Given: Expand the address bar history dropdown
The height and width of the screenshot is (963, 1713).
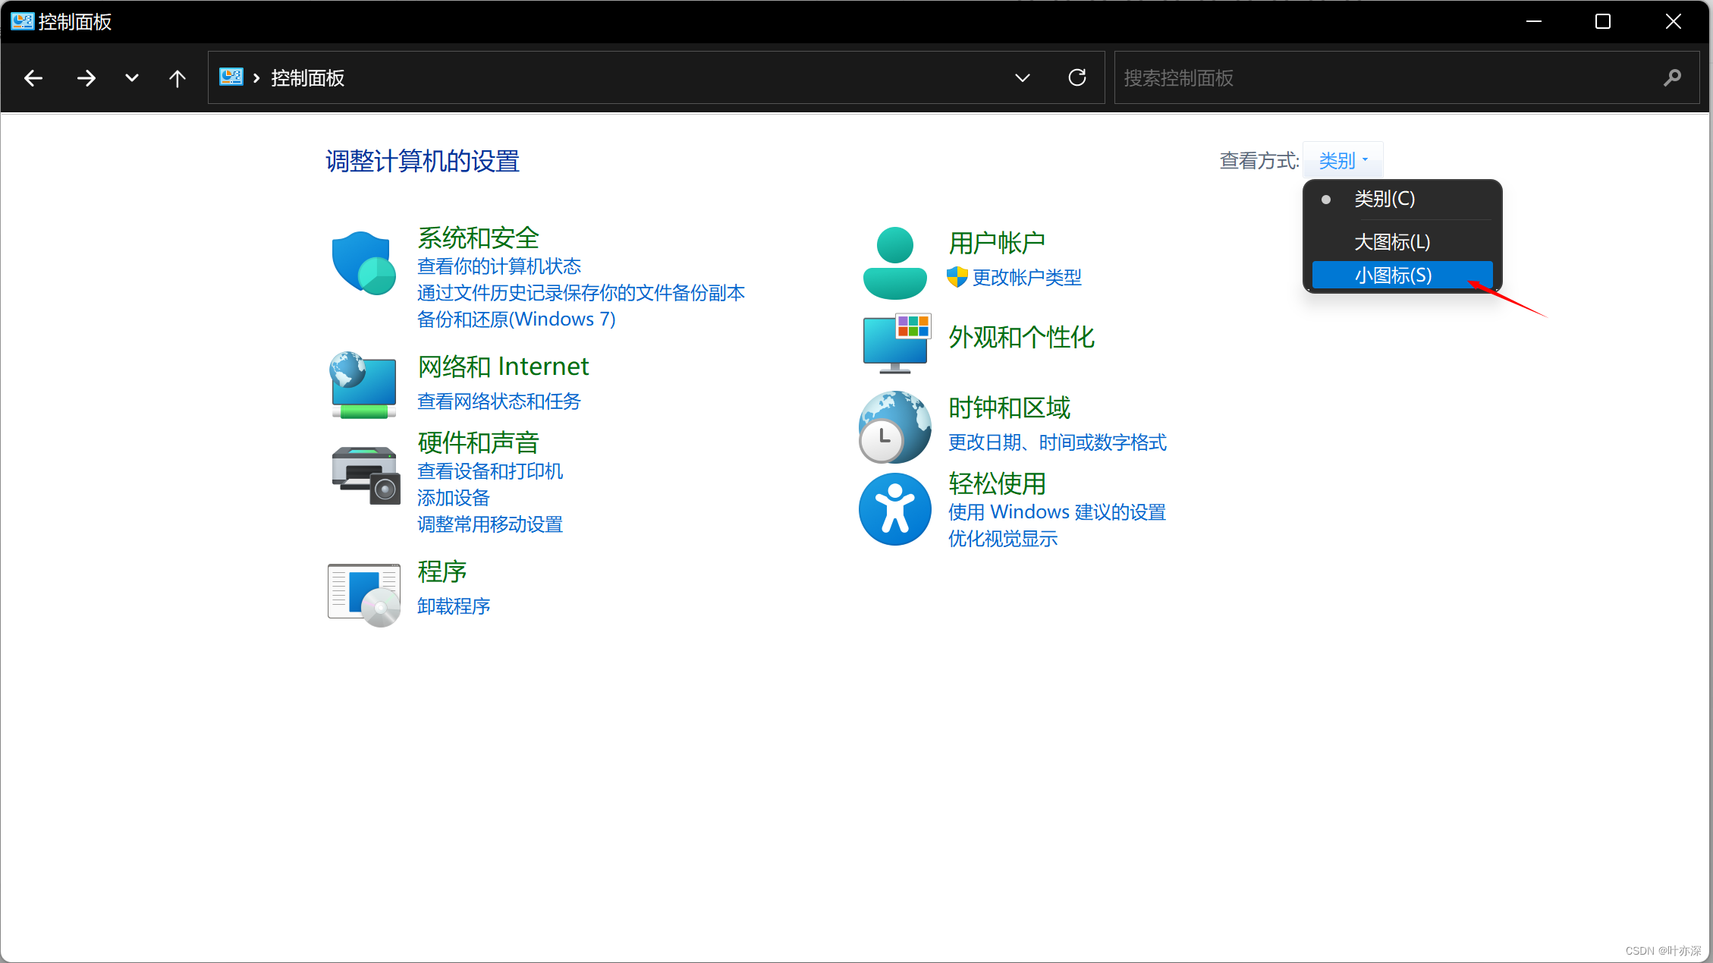Looking at the screenshot, I should (x=1023, y=77).
